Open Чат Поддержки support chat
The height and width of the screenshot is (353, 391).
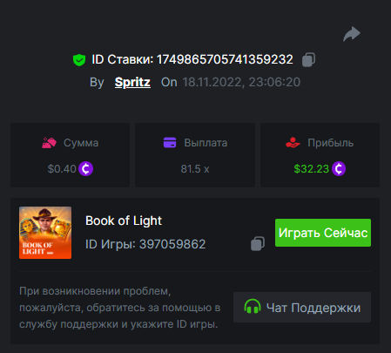click(302, 307)
